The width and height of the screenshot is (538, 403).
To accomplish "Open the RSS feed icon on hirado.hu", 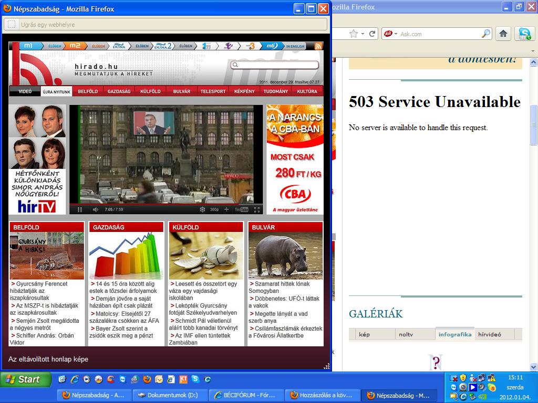I will click(x=318, y=46).
